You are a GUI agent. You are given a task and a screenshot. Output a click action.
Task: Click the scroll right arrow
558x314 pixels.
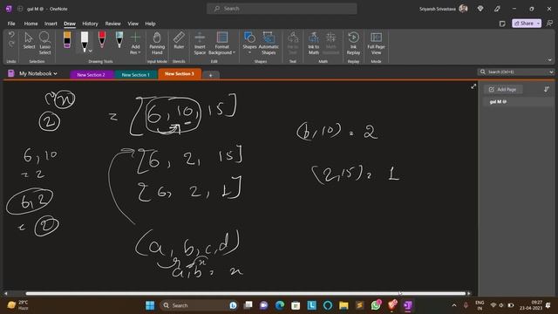pos(469,293)
